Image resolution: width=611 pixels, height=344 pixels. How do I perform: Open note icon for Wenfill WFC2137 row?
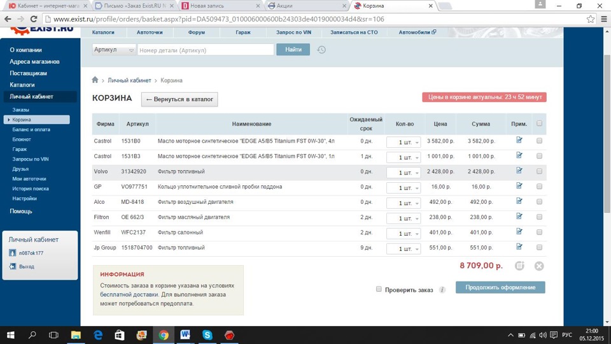click(519, 231)
